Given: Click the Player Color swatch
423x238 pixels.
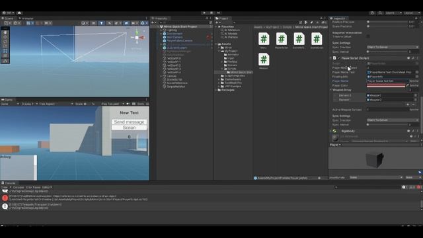Looking at the screenshot, I should pyautogui.click(x=386, y=85).
